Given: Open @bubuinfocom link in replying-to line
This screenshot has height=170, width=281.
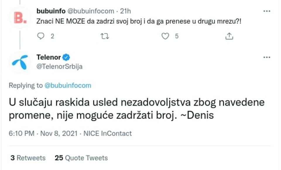Looking at the screenshot, I should (68, 85).
